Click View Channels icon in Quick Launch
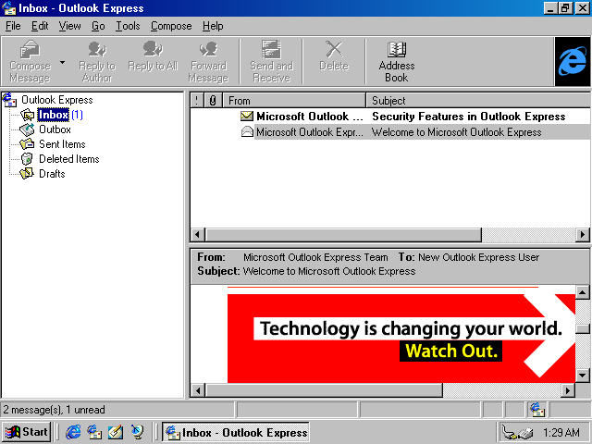 point(137,432)
